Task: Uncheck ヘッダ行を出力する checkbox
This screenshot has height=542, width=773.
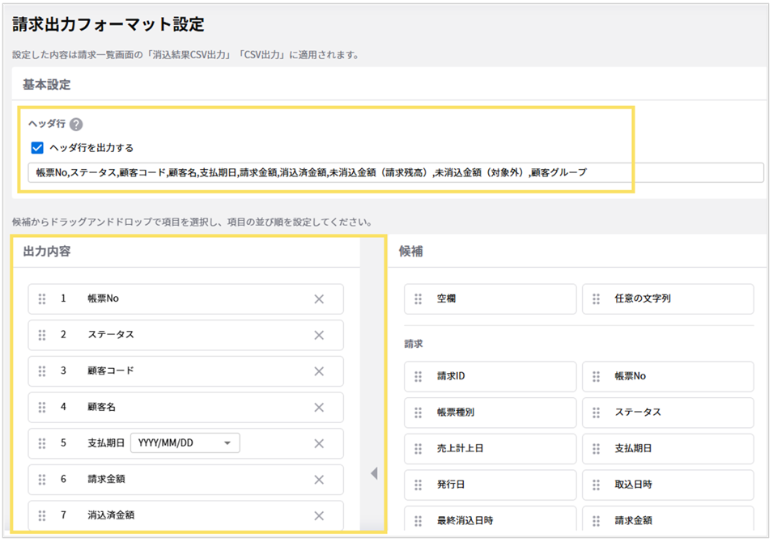Action: [x=36, y=148]
